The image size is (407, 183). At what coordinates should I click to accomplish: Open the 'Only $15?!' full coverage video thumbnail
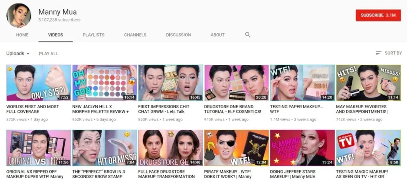(39, 83)
